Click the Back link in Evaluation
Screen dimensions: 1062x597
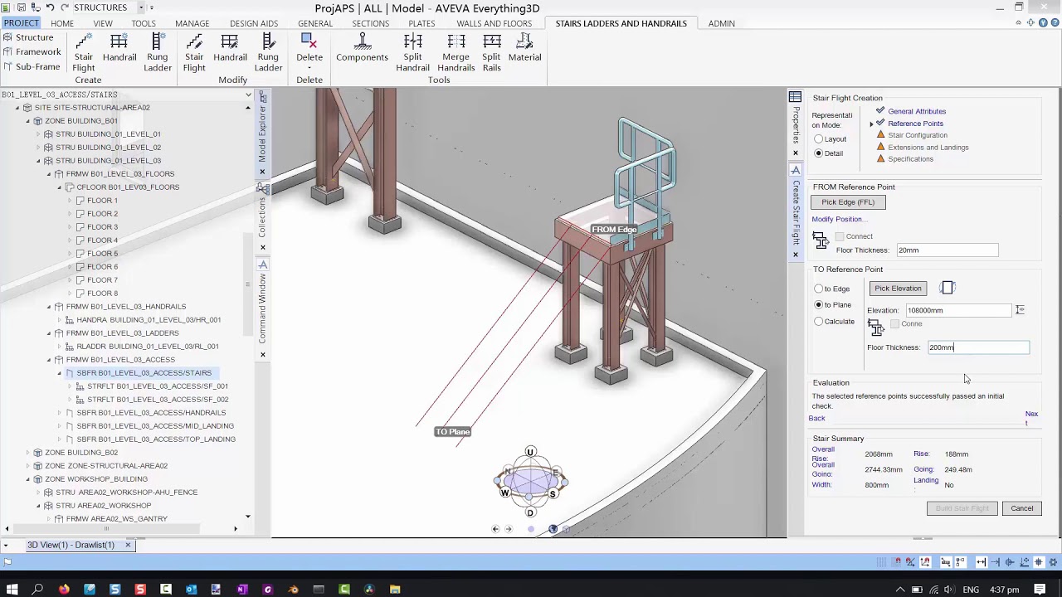point(817,419)
